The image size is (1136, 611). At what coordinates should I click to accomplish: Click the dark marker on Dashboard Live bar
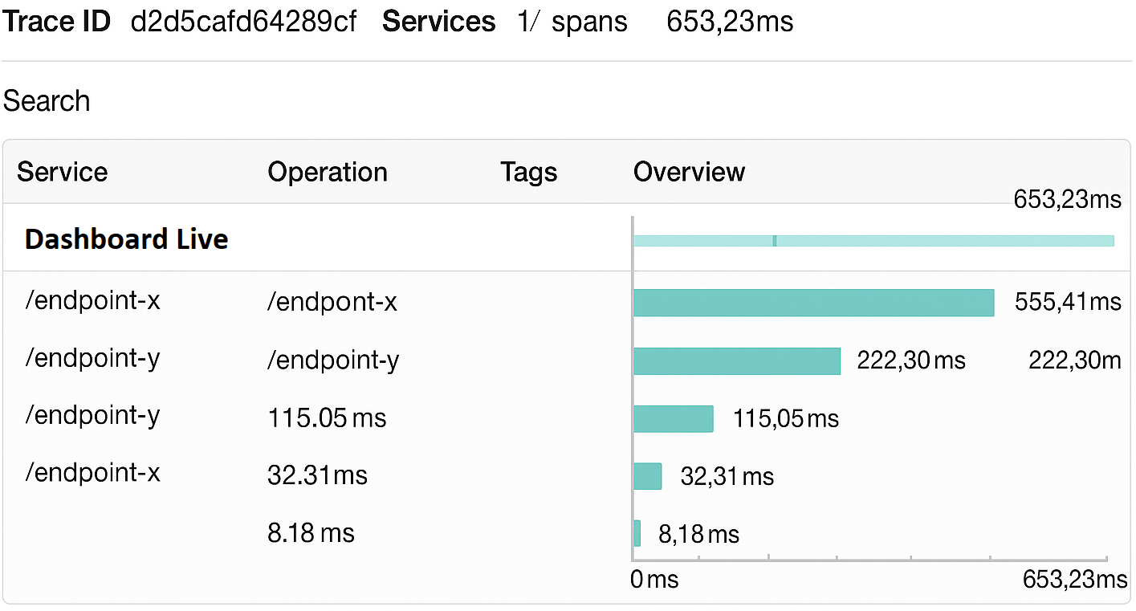774,241
